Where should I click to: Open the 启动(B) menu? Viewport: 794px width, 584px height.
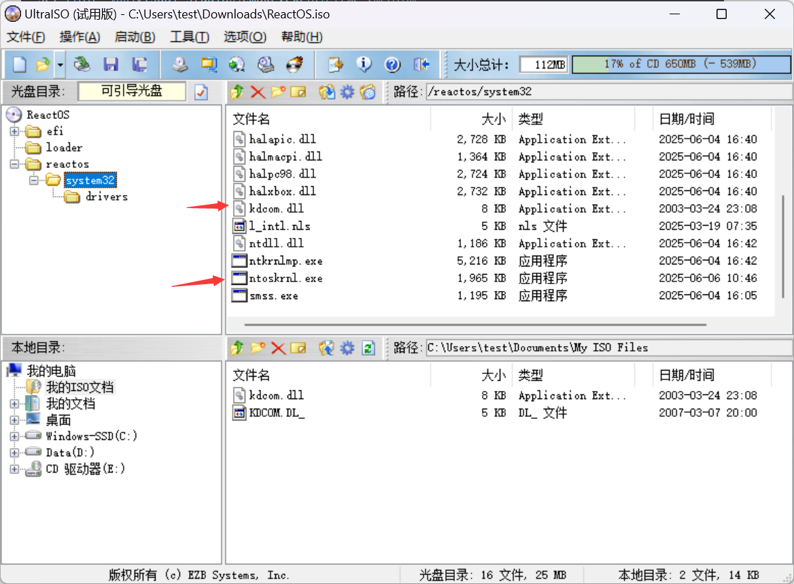[x=135, y=37]
